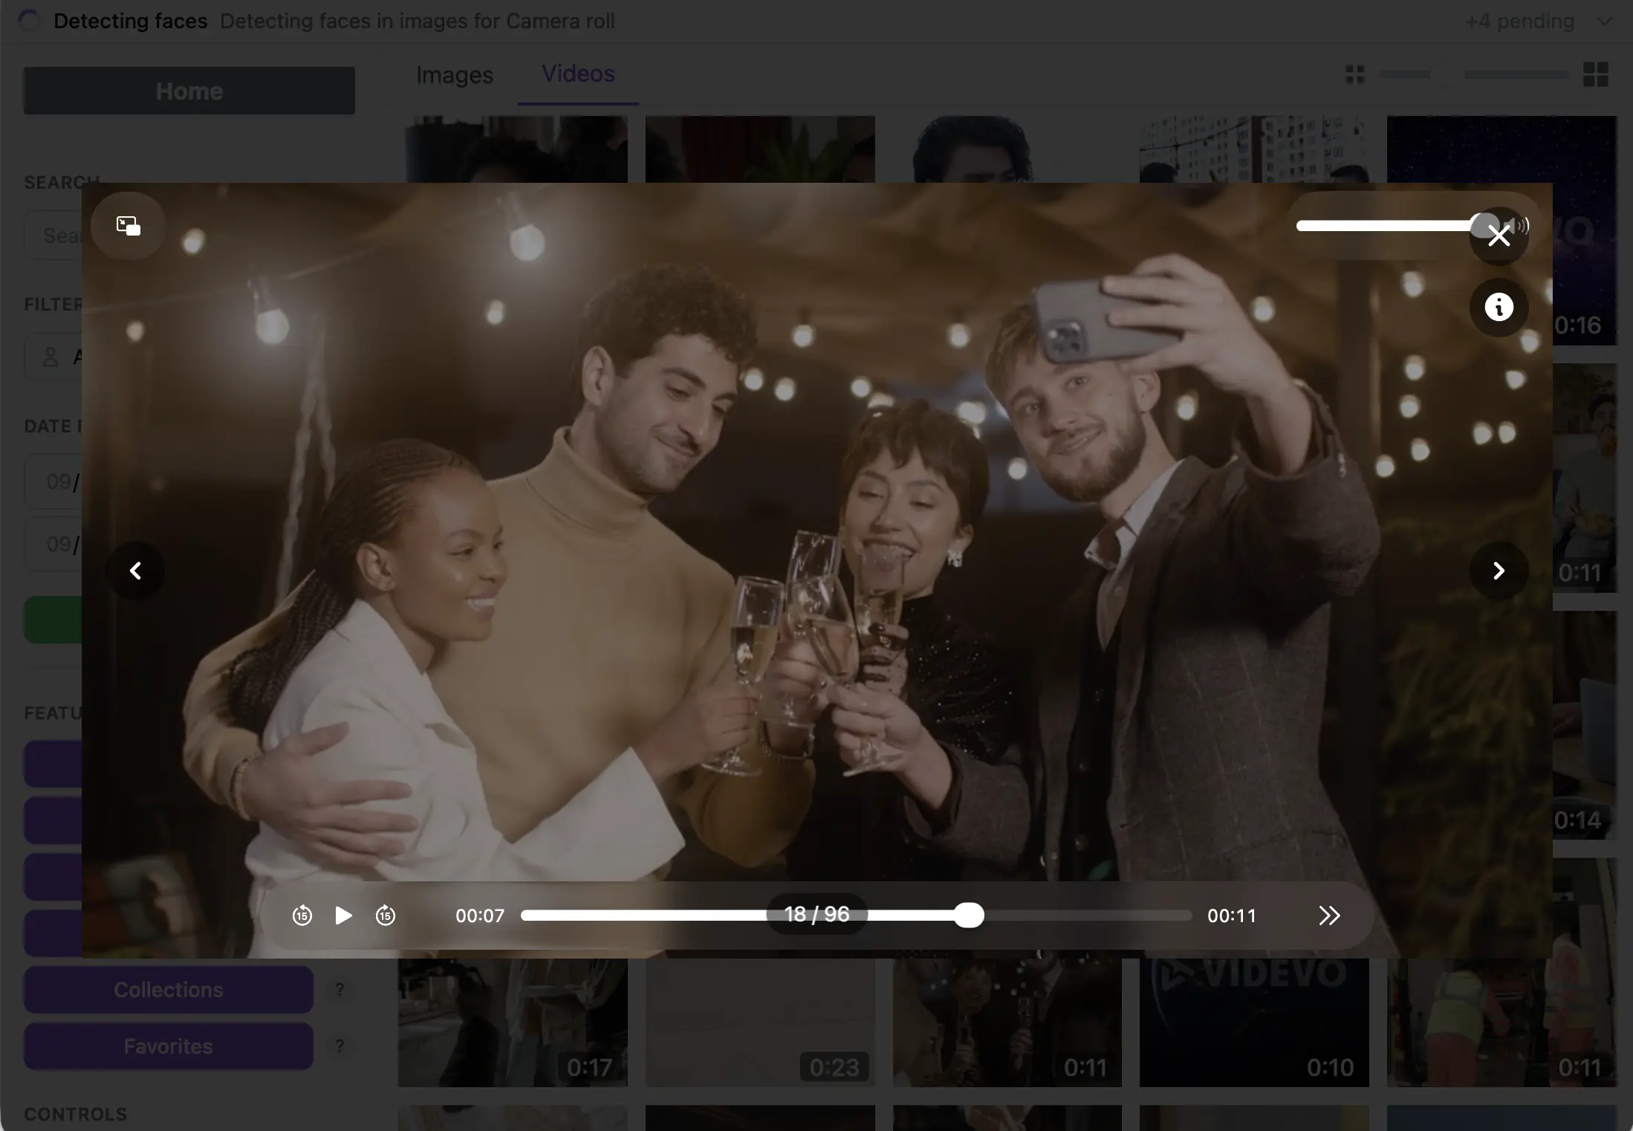This screenshot has height=1131, width=1633.
Task: Select small grid view icon
Action: click(1355, 74)
